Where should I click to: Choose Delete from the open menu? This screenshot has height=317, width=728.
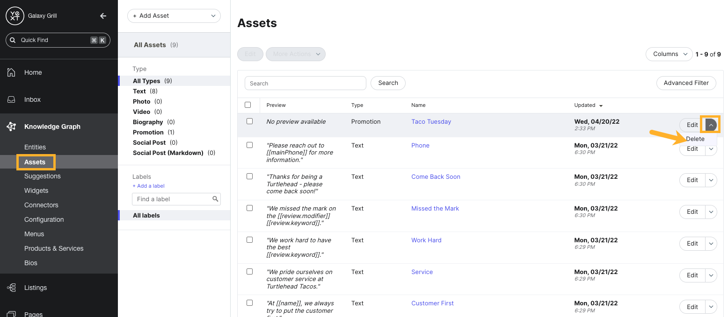(x=695, y=139)
